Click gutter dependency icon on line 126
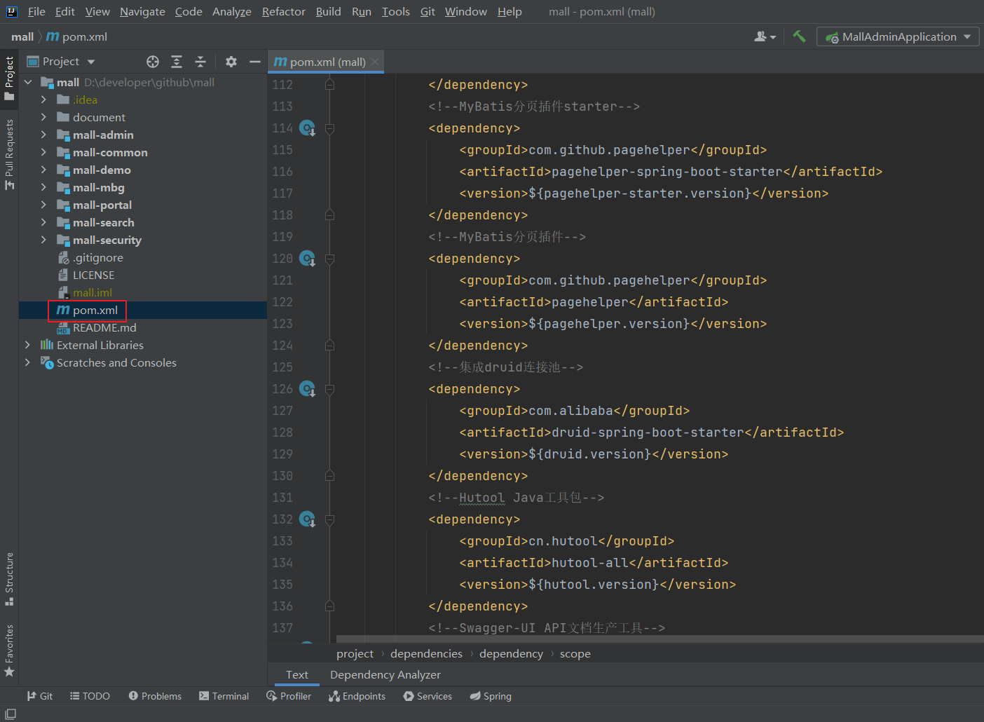The image size is (984, 722). click(x=307, y=389)
